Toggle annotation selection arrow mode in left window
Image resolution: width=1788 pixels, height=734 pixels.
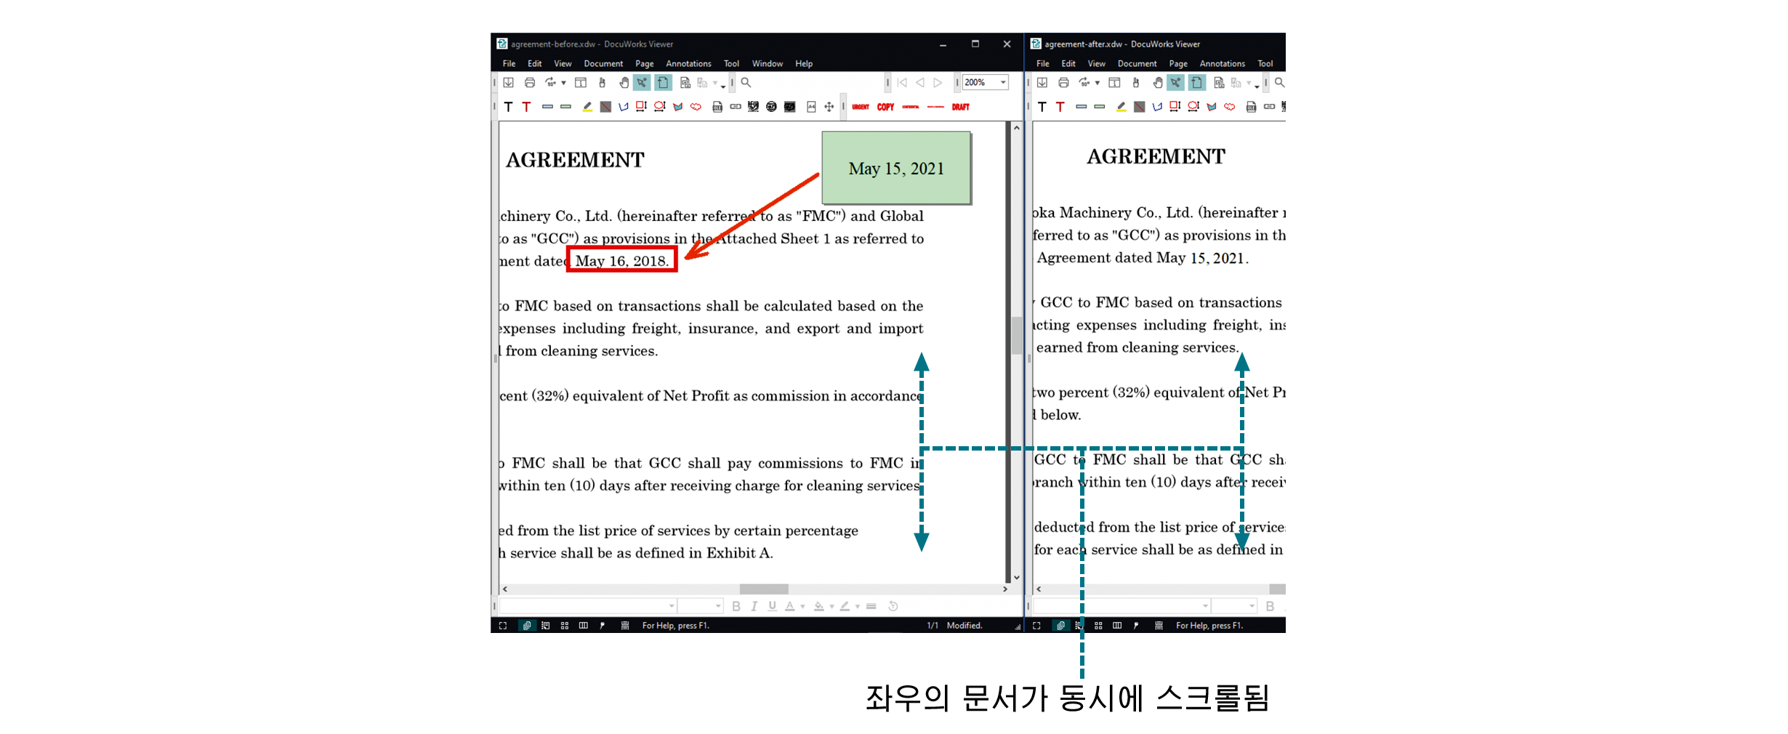(642, 83)
